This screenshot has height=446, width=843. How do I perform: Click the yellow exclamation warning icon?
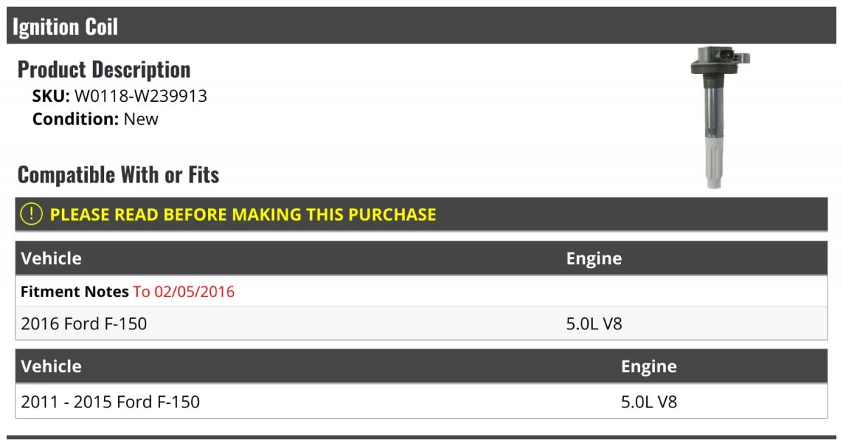pos(32,214)
